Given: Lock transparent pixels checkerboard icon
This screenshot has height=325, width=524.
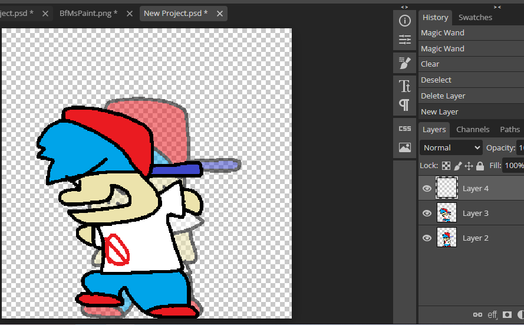Looking at the screenshot, I should tap(446, 166).
